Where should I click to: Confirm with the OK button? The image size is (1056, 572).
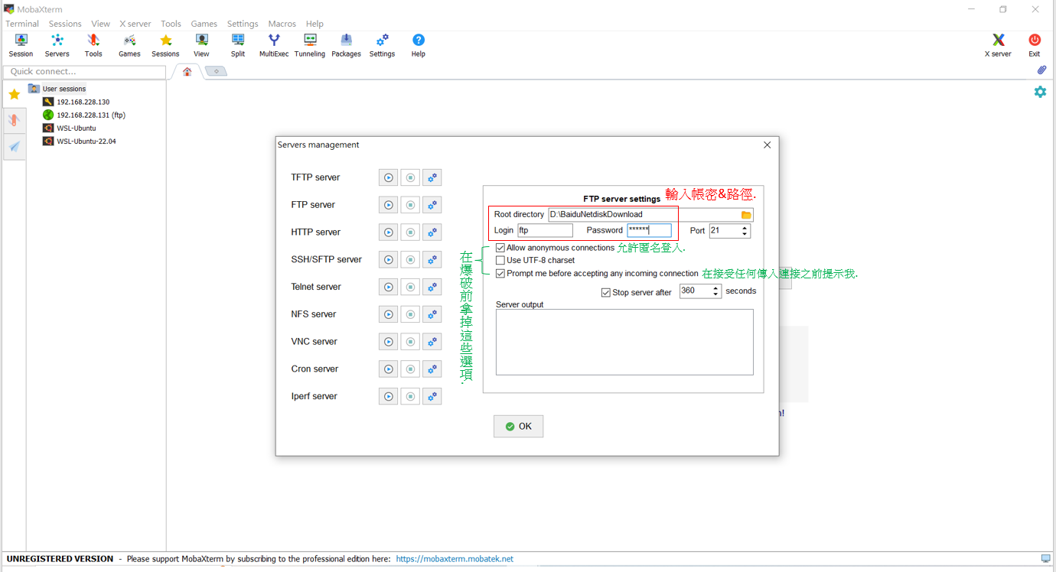[519, 427]
